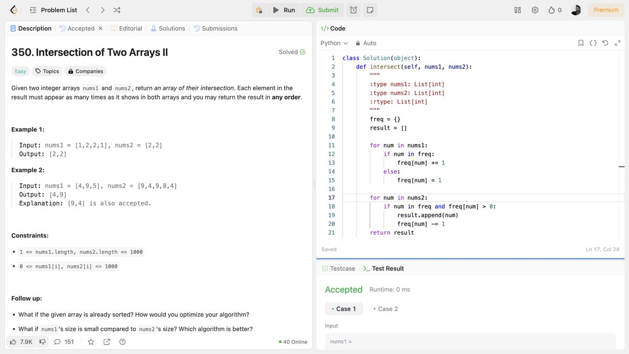Image resolution: width=629 pixels, height=354 pixels.
Task: Open the Python language dropdown
Action: (334, 43)
